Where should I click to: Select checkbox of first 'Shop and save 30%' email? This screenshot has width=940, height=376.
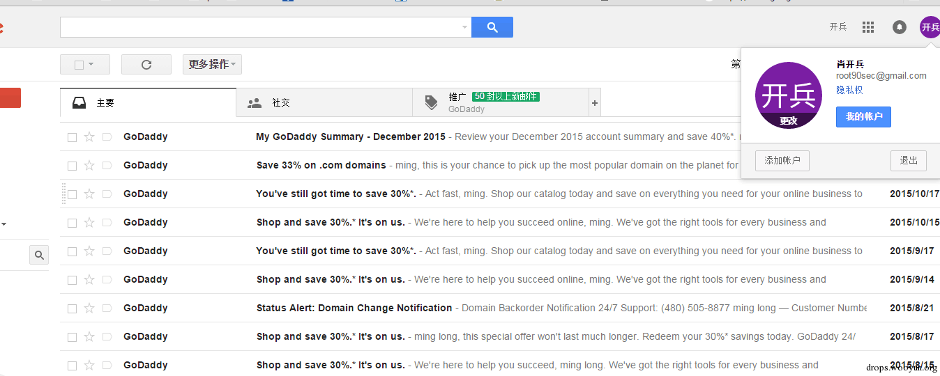(x=72, y=223)
